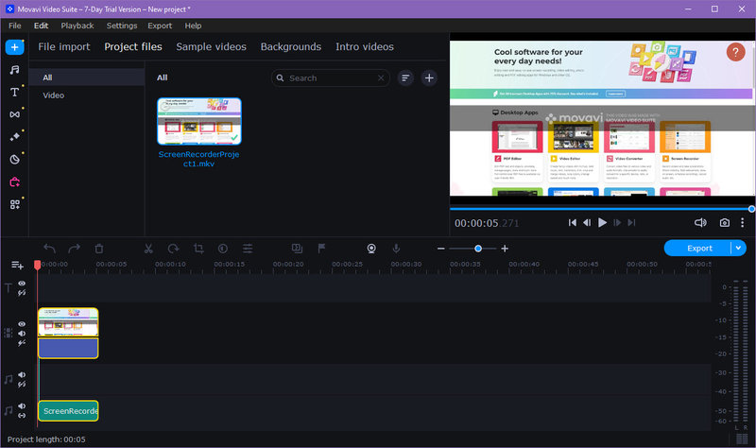The image size is (756, 448).
Task: Open the Effects sparkle panel
Action: coord(14,137)
